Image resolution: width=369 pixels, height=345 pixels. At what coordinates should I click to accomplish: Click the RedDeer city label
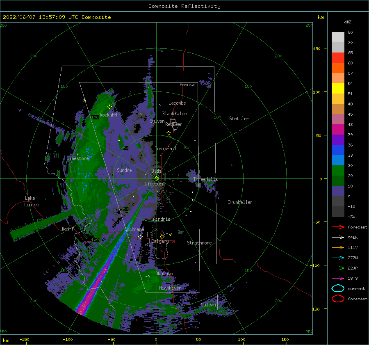(174, 124)
